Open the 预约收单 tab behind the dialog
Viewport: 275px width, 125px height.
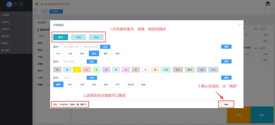42,22
